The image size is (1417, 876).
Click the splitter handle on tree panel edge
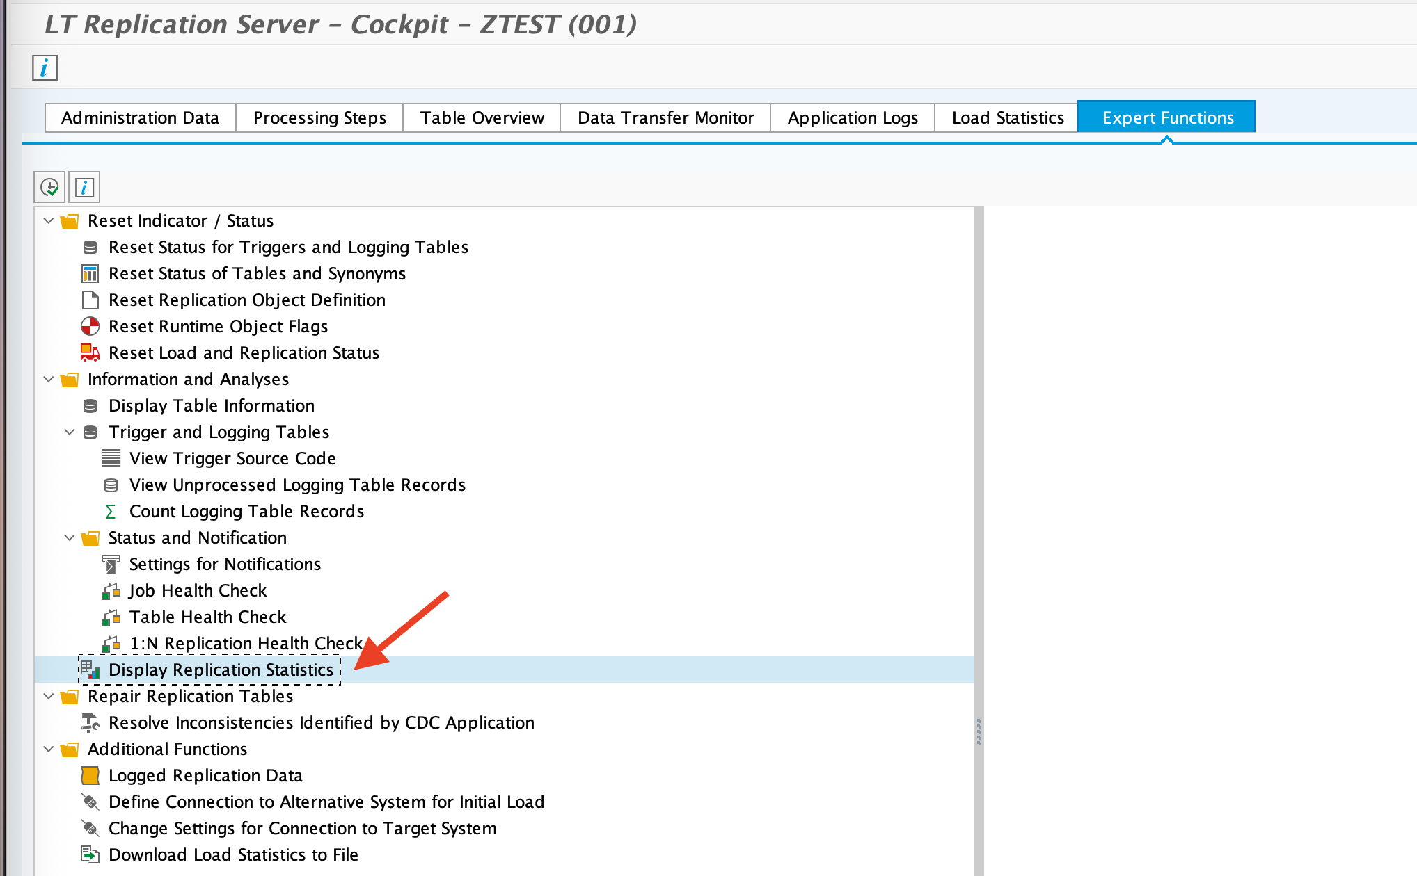tap(979, 732)
